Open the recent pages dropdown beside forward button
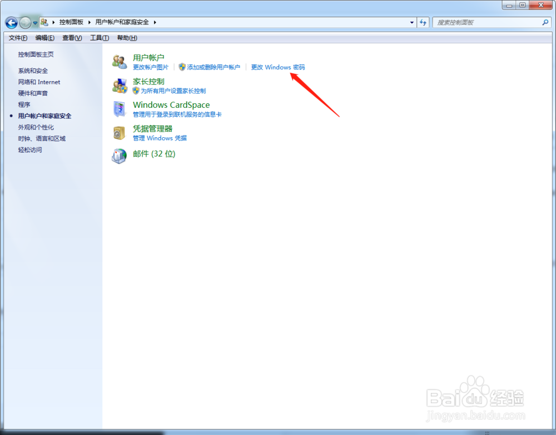This screenshot has height=435, width=556. pyautogui.click(x=35, y=22)
